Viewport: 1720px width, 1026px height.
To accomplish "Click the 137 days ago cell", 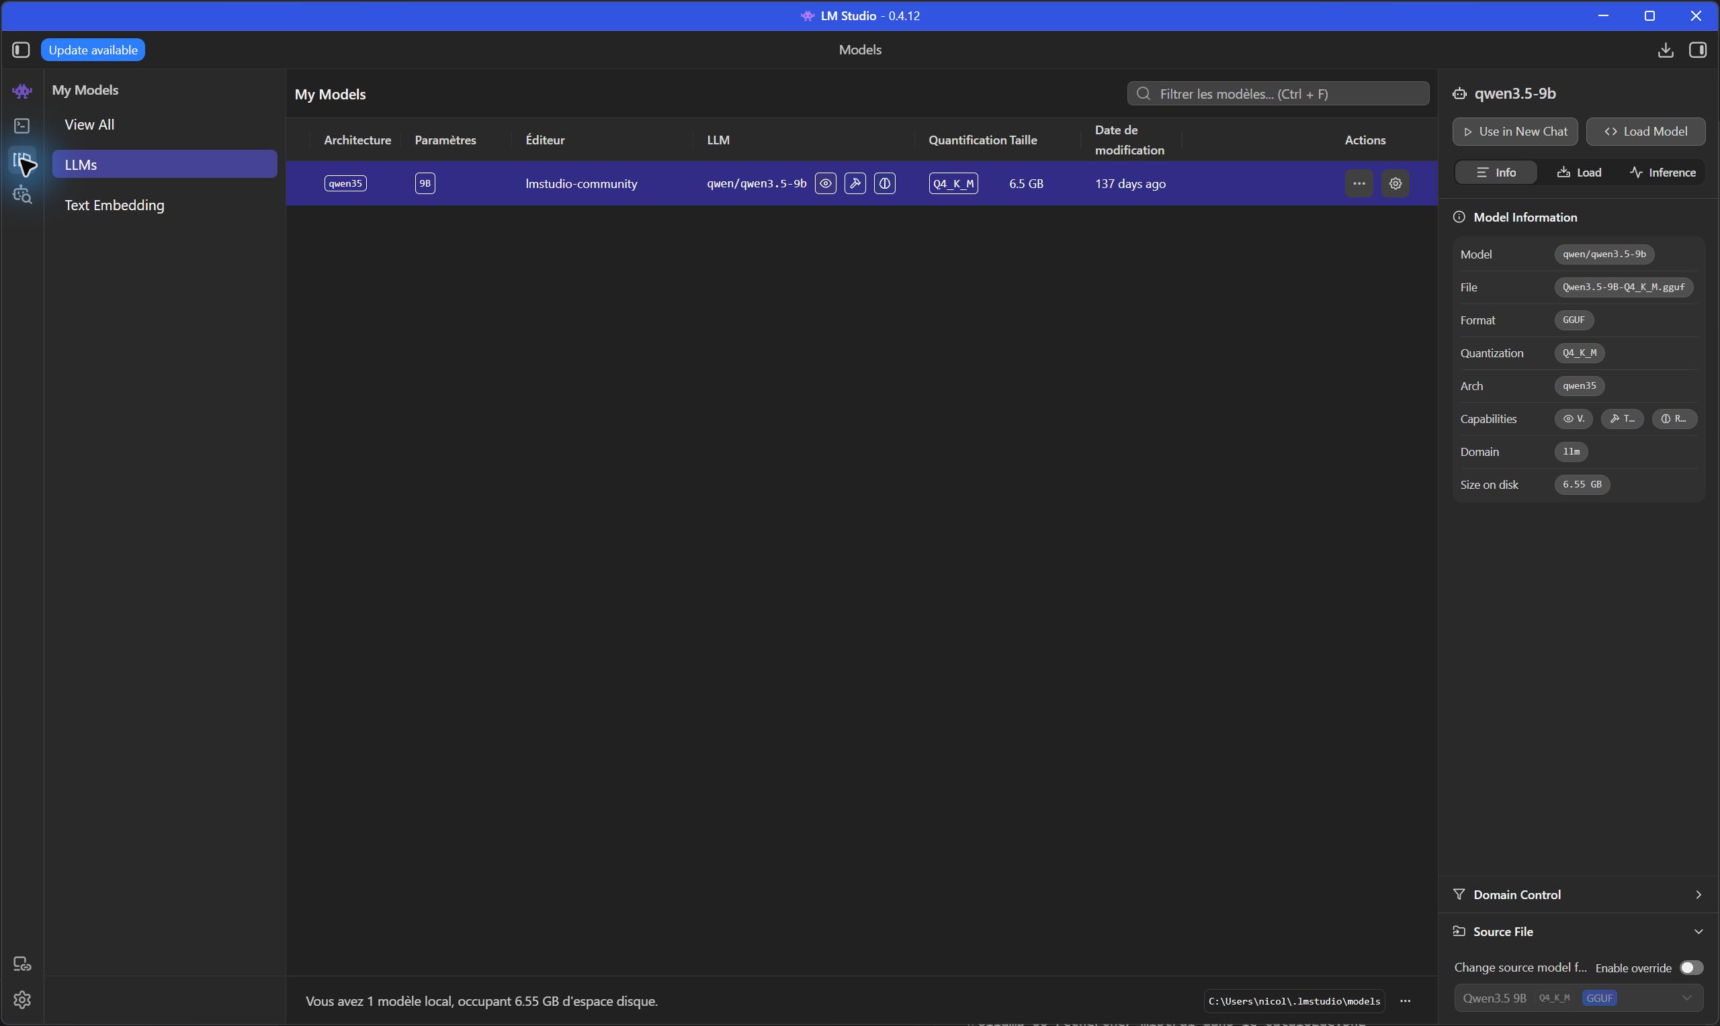I will (x=1130, y=184).
